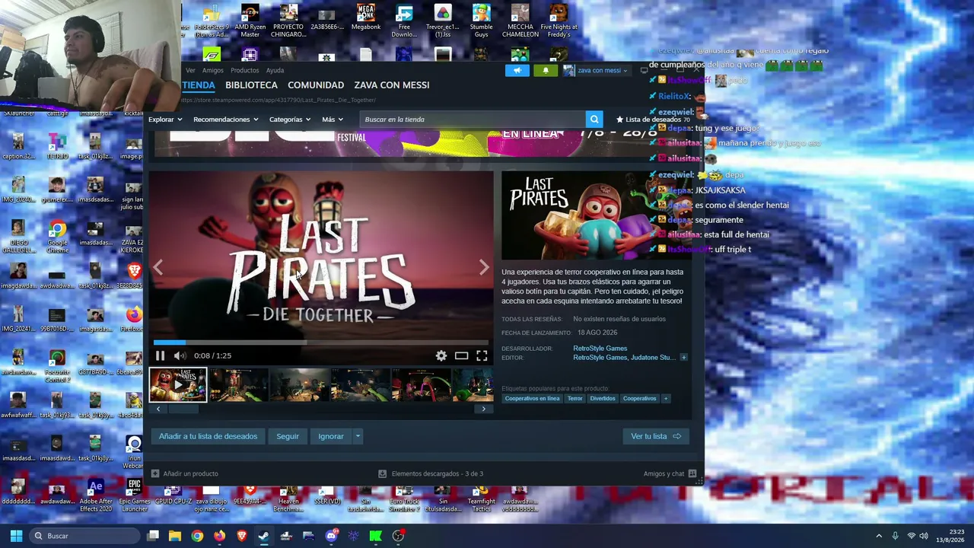Screen dimensions: 974x548
Task: Open the Más dropdown menu
Action: [333, 119]
